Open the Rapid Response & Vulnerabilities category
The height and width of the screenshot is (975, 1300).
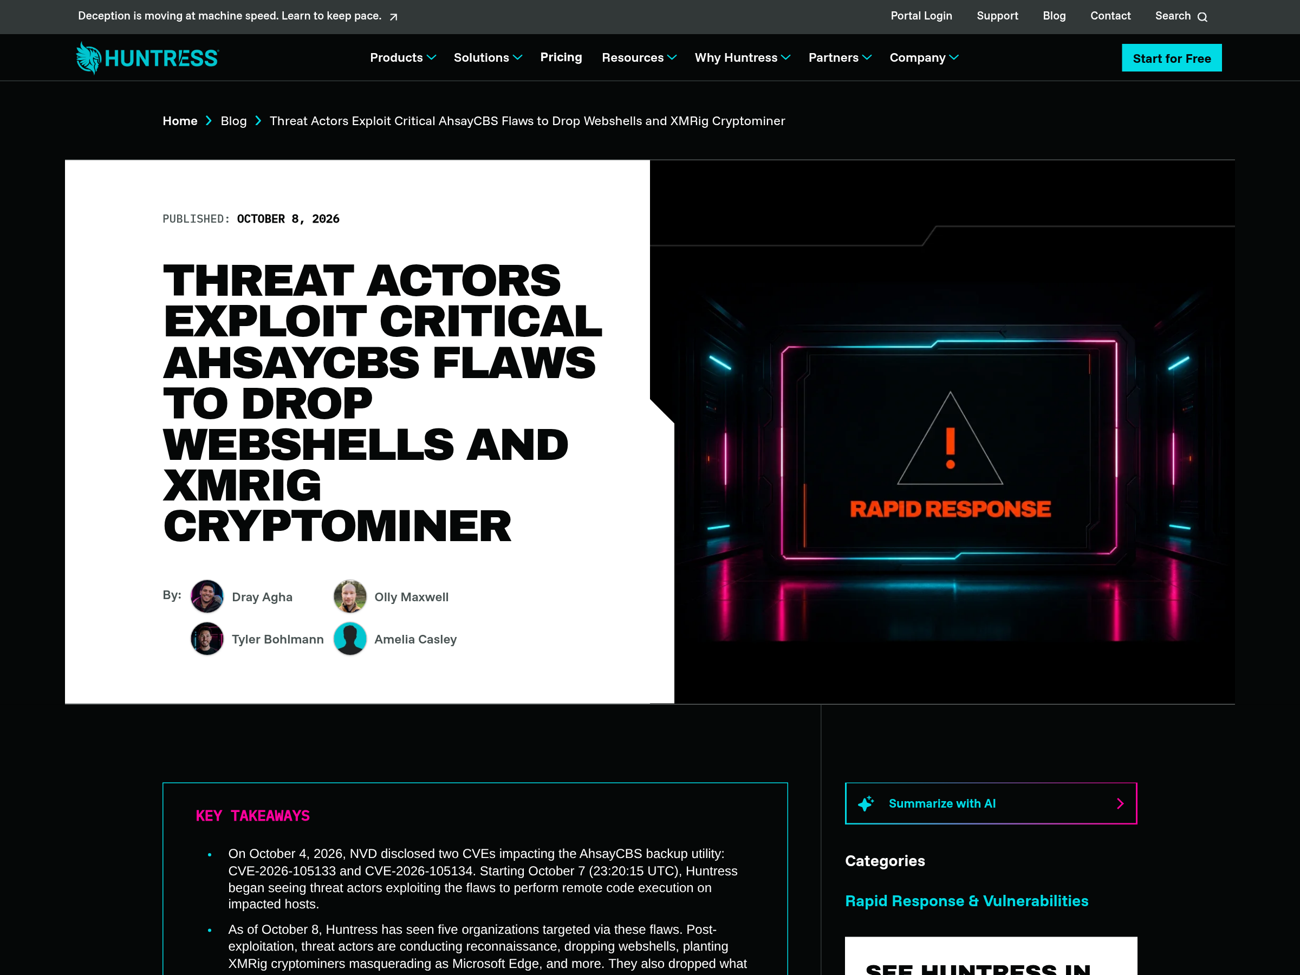click(x=966, y=901)
